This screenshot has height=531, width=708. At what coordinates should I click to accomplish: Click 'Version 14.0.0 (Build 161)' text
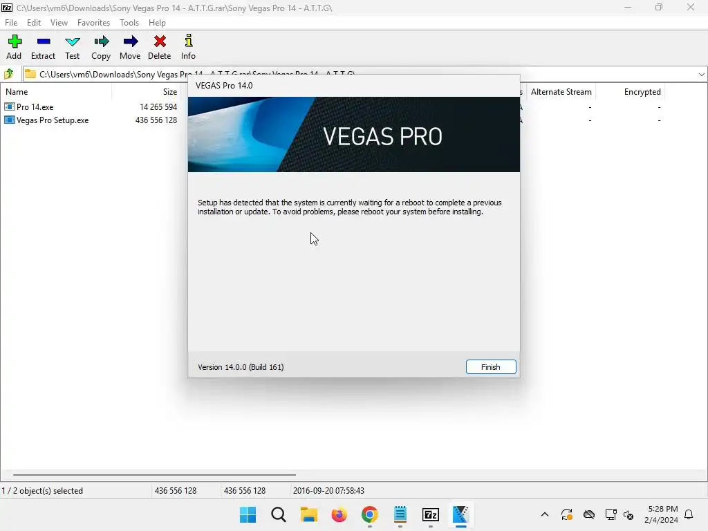241,367
